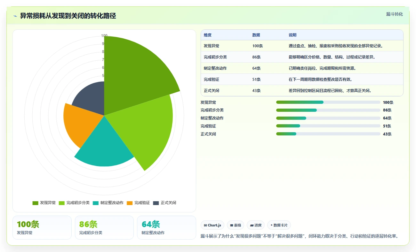
Task: Click the 86条 完成初步分类 data card
Action: tap(104, 227)
